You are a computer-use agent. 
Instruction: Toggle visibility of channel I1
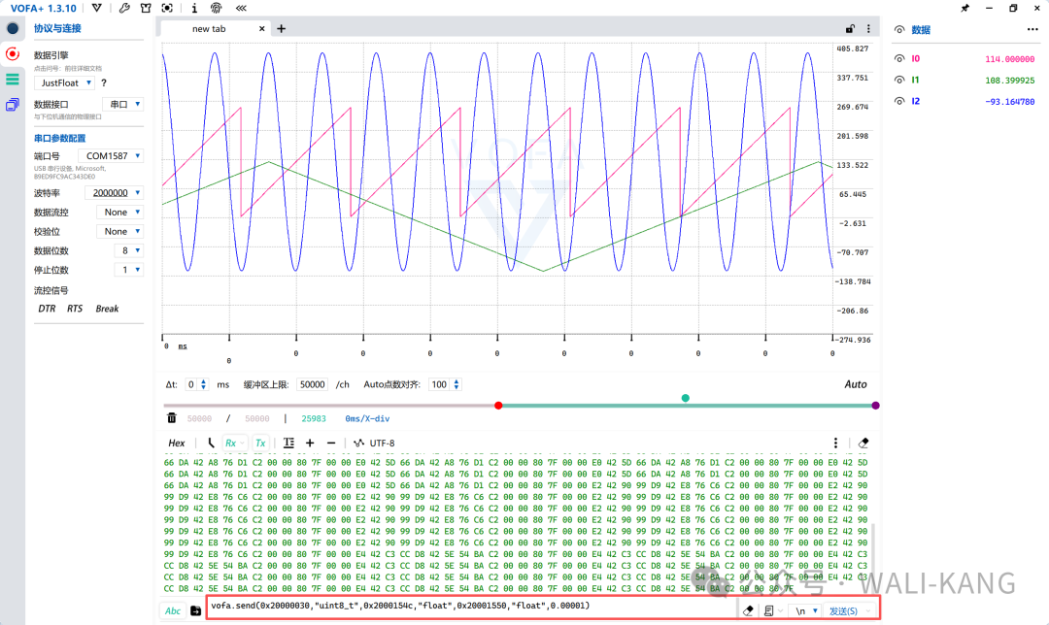(x=899, y=81)
